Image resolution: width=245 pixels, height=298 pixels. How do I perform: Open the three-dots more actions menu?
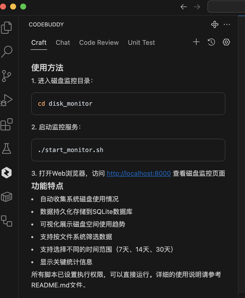(227, 24)
